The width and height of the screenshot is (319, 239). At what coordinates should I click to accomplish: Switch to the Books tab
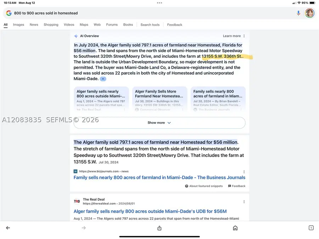(x=128, y=24)
